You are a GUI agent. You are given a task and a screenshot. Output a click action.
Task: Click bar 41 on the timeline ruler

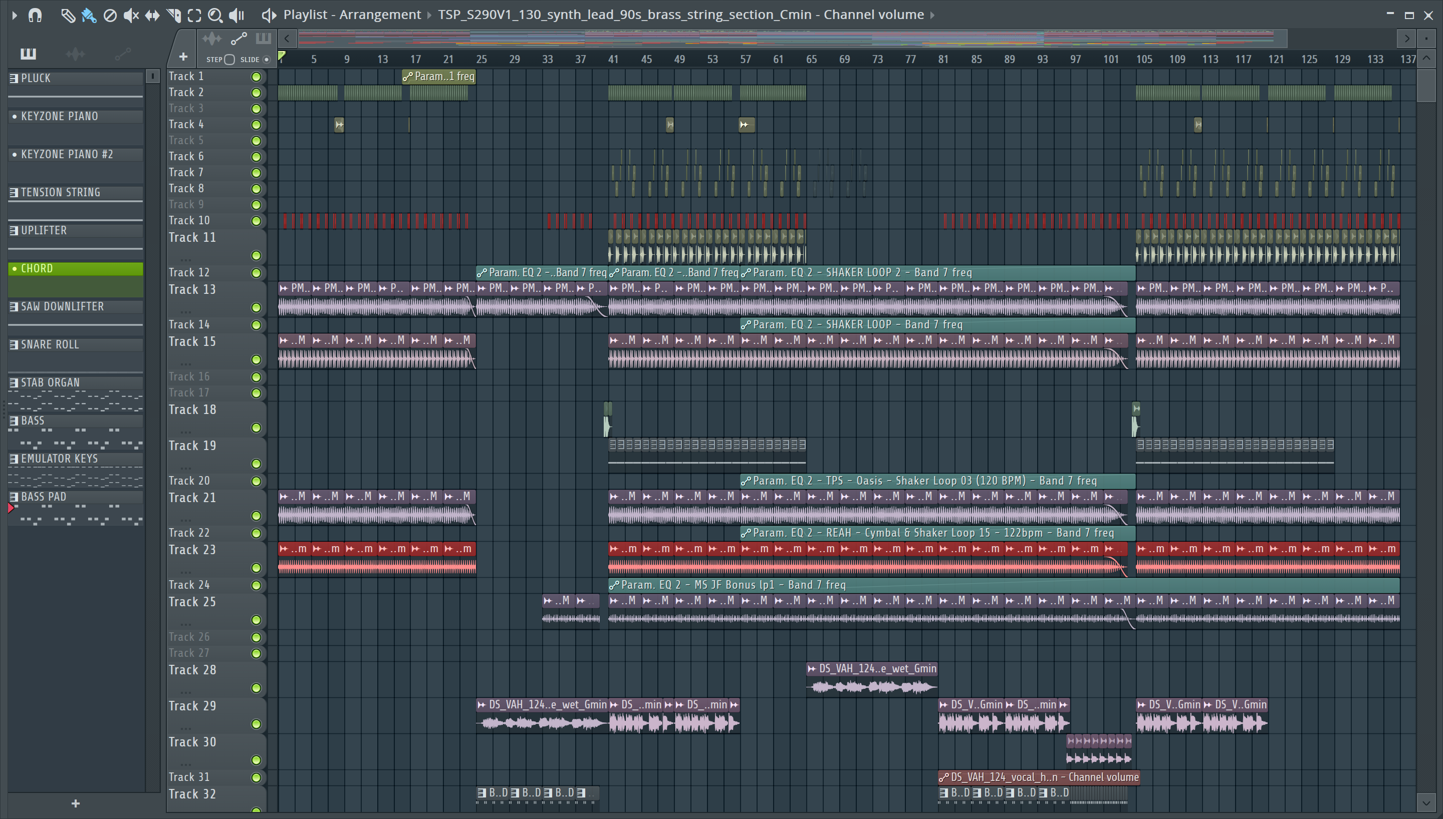point(613,59)
